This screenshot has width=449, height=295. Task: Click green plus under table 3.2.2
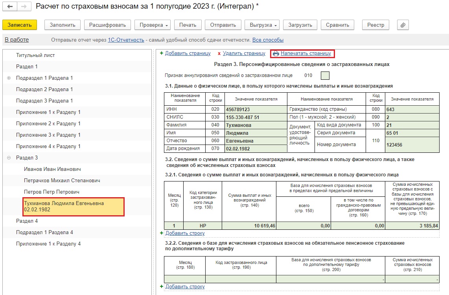(162, 286)
